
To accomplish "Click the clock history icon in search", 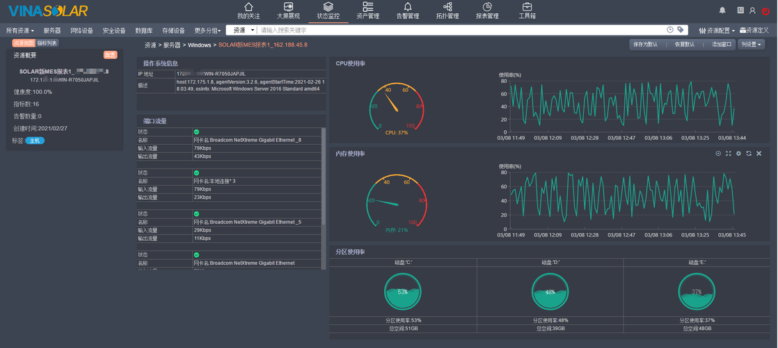I will click(670, 30).
